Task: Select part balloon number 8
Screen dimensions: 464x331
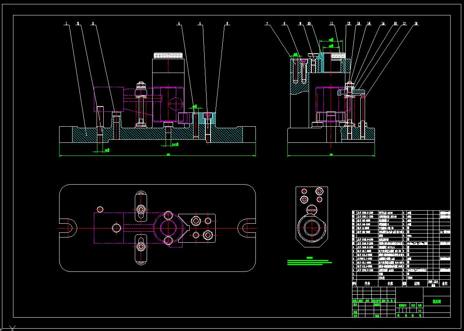Action: tap(284, 23)
